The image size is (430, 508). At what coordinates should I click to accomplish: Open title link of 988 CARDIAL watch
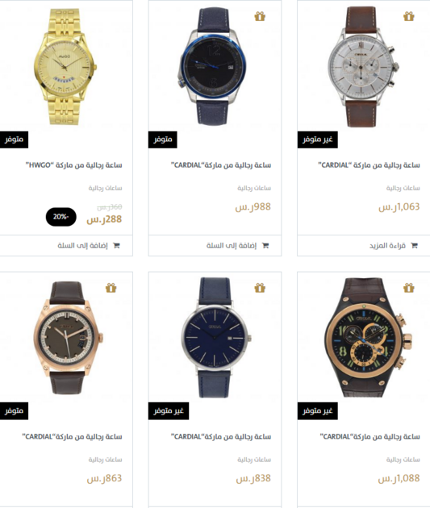221,165
